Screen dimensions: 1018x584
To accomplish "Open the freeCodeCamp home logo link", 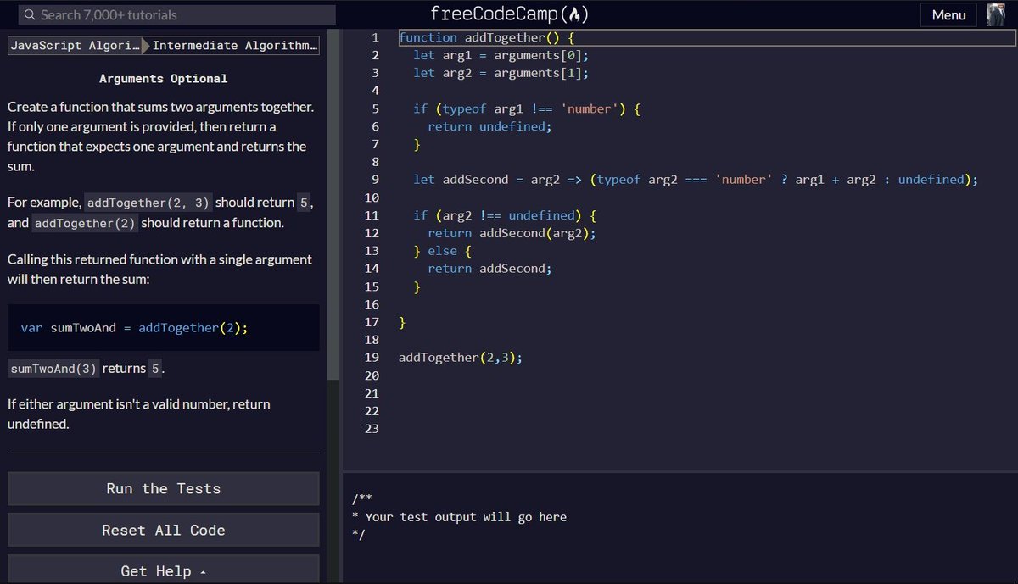I will 509,14.
